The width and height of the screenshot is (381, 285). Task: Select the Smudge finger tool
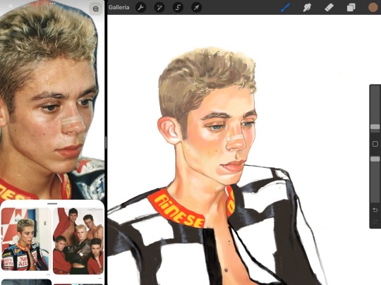(307, 8)
